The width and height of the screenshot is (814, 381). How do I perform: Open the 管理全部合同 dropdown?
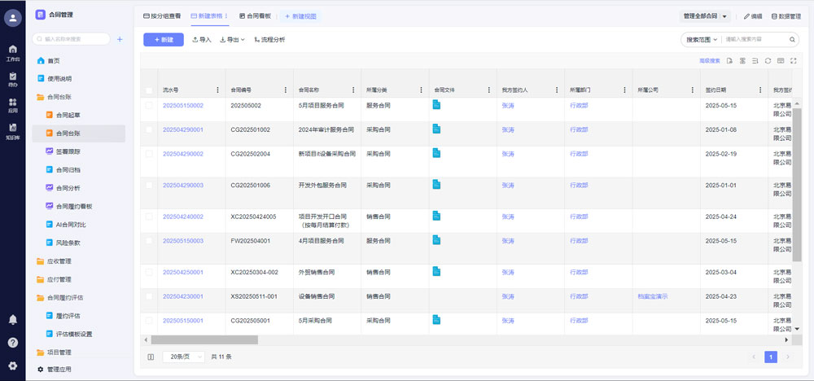click(x=704, y=16)
